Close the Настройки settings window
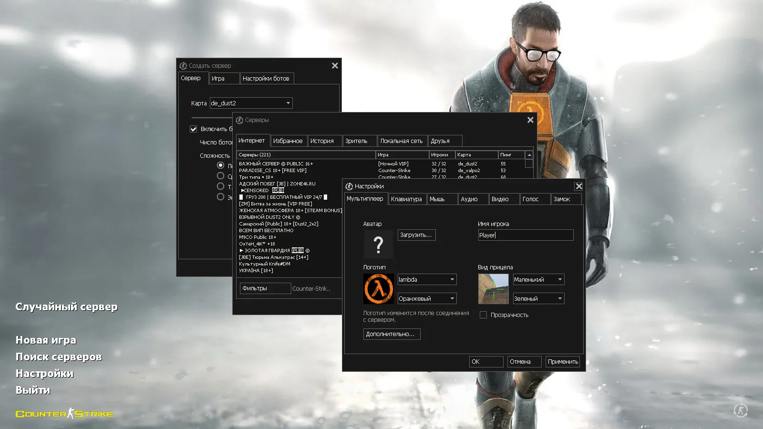The image size is (763, 429). (578, 186)
